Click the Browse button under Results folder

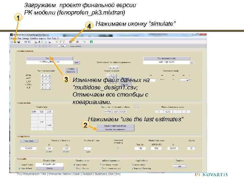tap(49, 168)
